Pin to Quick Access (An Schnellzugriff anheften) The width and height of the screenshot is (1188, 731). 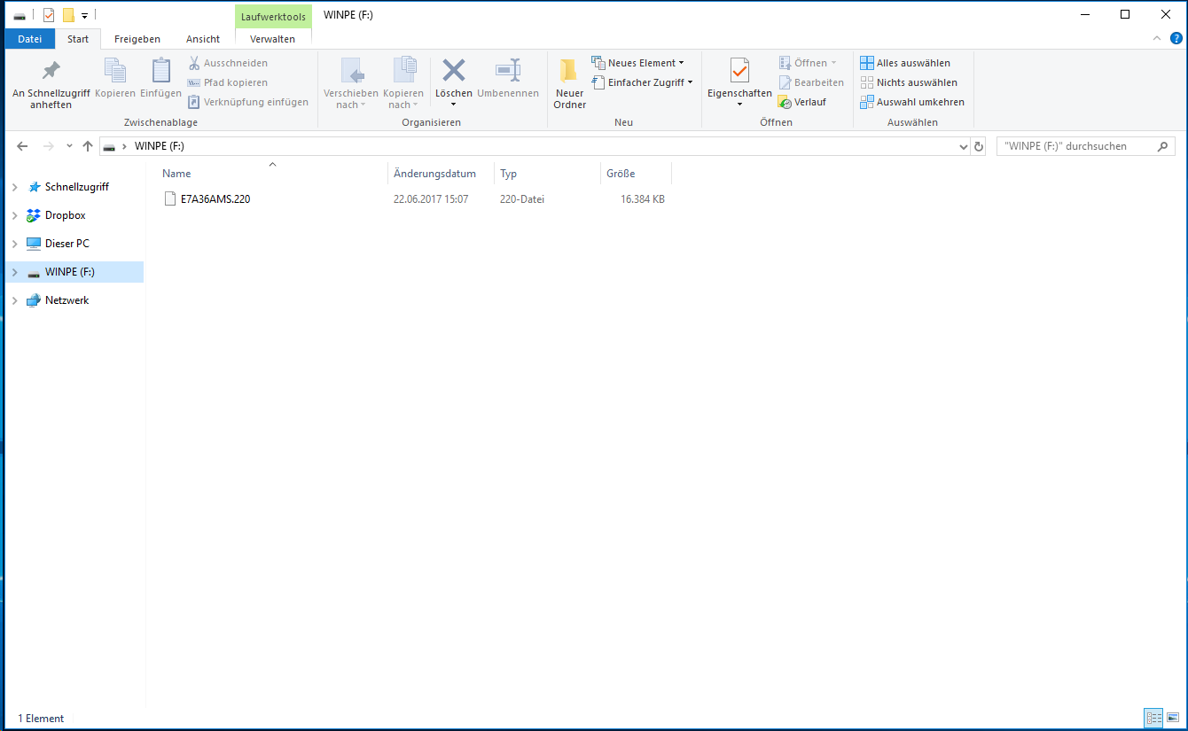point(51,84)
